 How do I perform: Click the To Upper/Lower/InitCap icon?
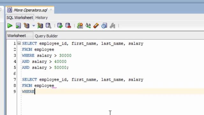point(88,26)
